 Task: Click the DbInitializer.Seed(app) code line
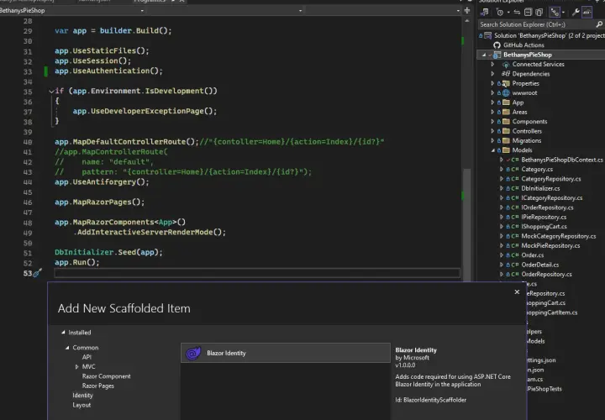108,252
